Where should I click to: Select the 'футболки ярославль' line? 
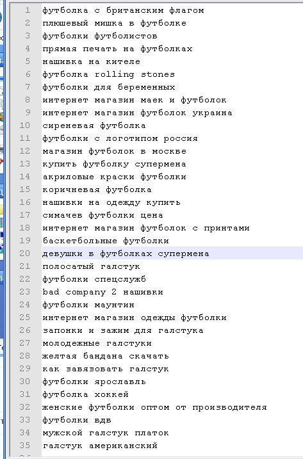pyautogui.click(x=94, y=382)
